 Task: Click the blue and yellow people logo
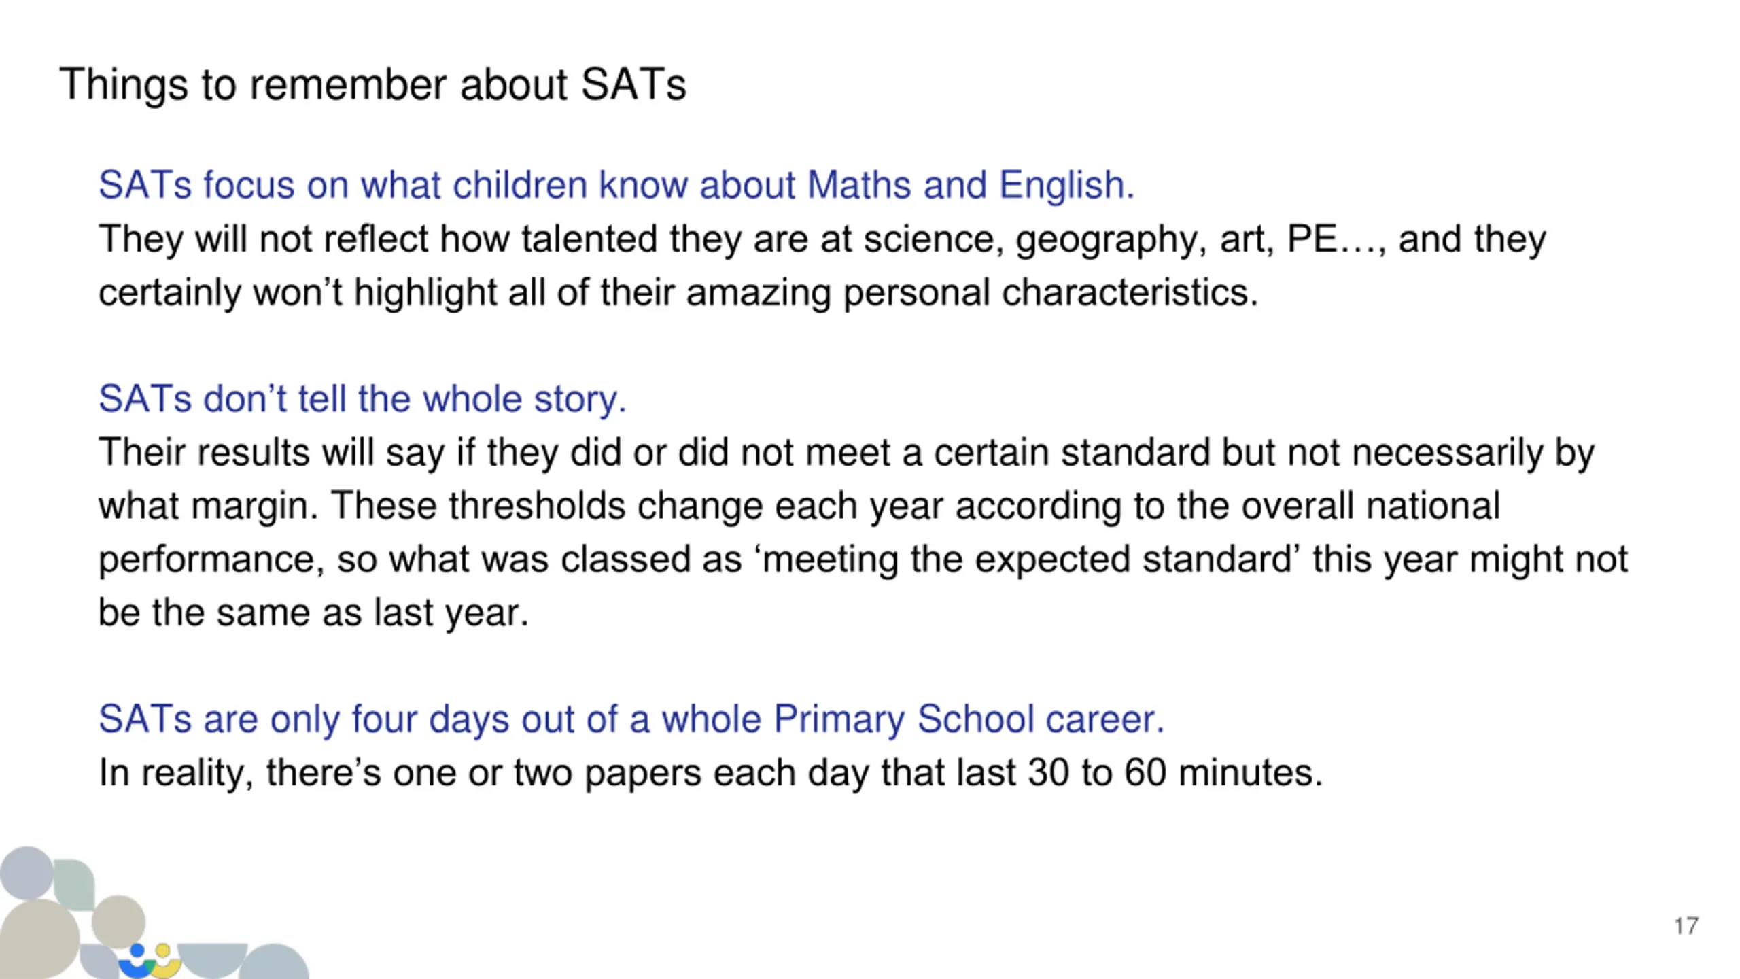pyautogui.click(x=150, y=961)
